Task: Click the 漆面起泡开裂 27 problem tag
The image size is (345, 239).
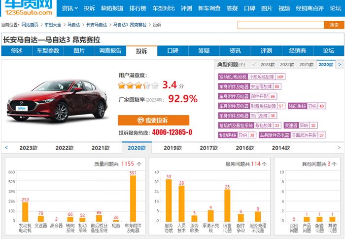Action: tap(292, 135)
